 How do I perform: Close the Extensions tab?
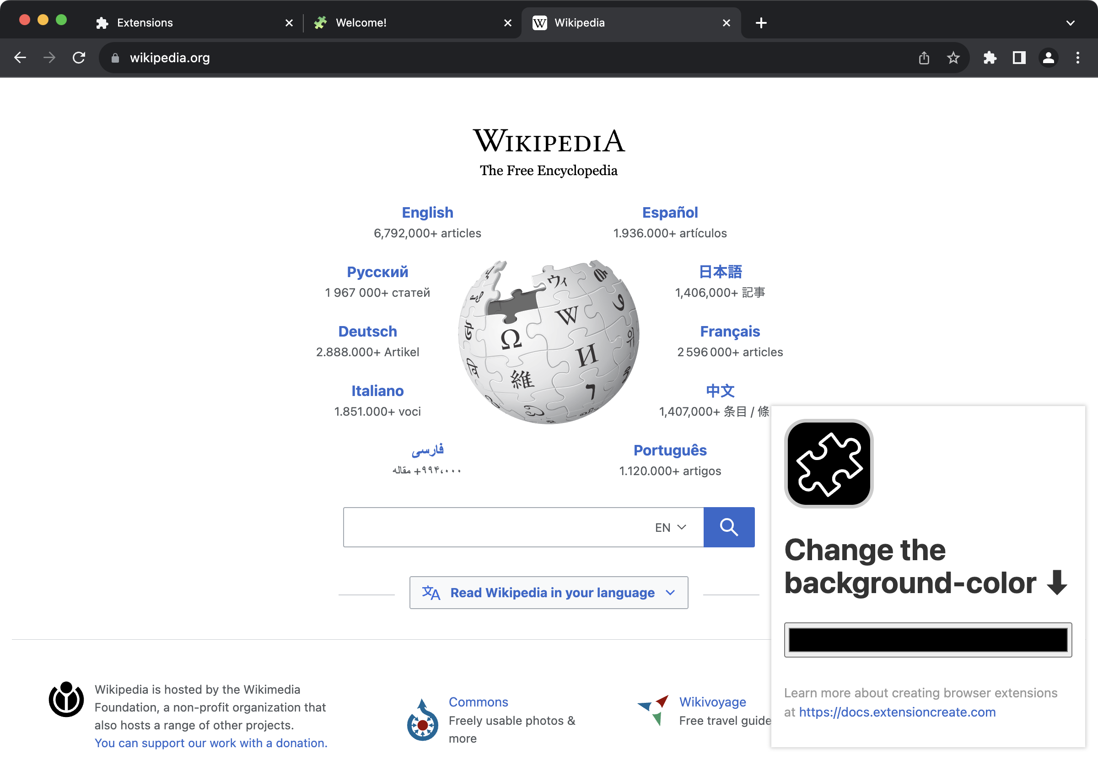[x=289, y=22]
